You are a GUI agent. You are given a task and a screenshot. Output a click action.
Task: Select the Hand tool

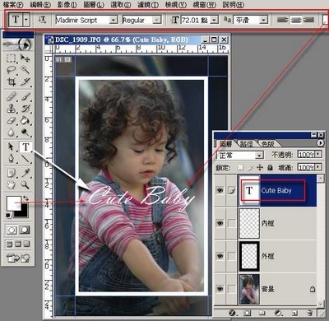(12, 185)
